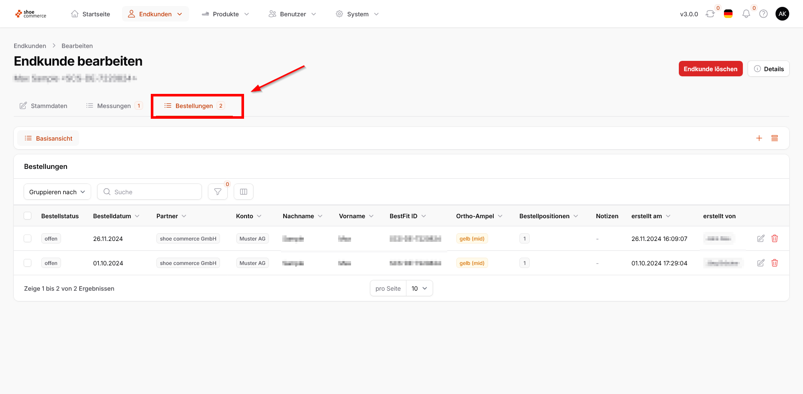Delete the order dated 26.11.2024
The height and width of the screenshot is (394, 803).
775,238
